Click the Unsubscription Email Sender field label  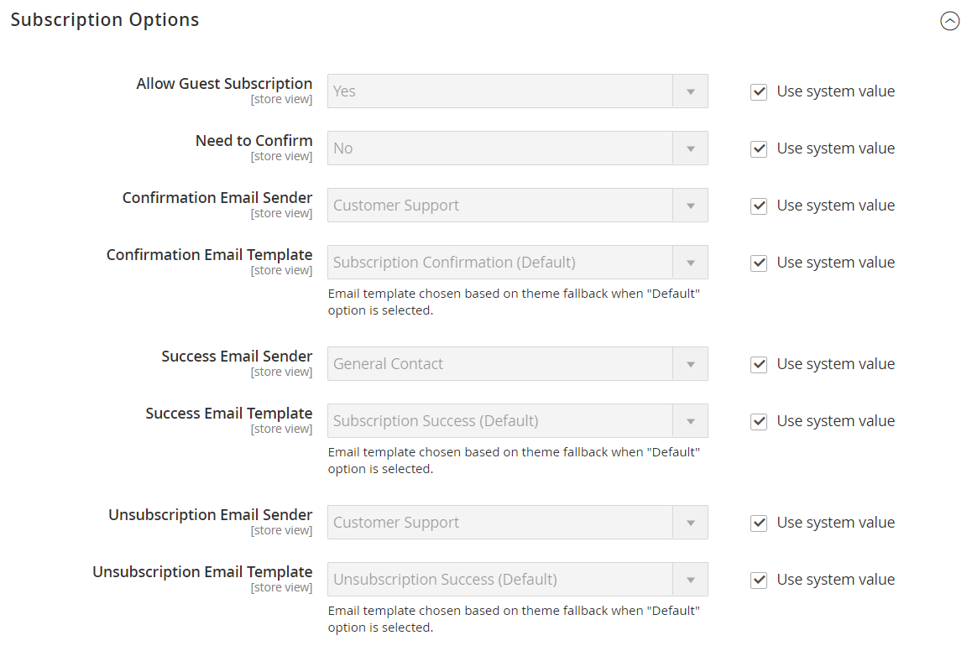[x=211, y=515]
